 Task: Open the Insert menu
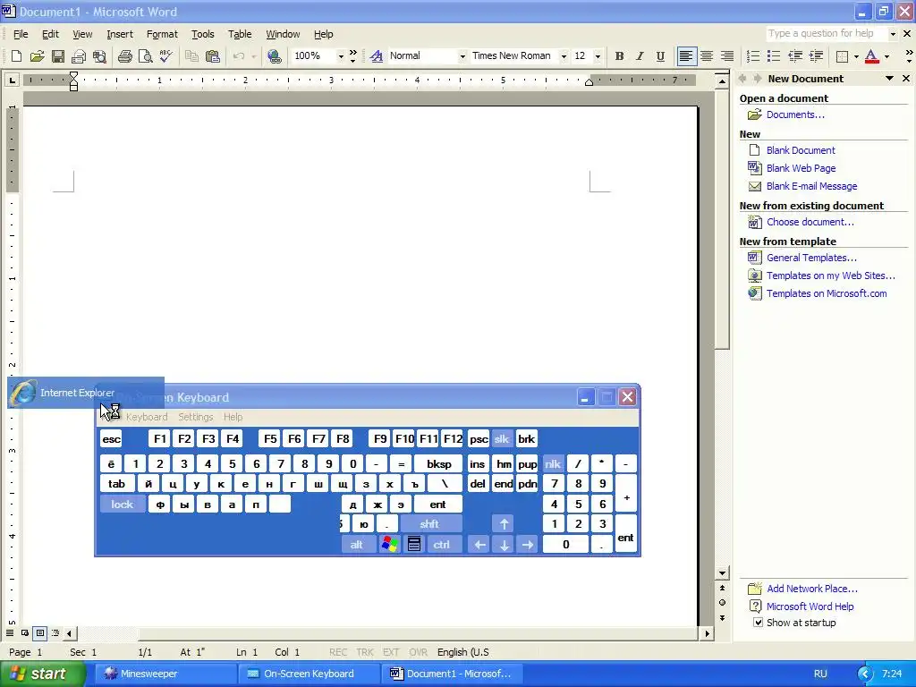click(x=120, y=34)
